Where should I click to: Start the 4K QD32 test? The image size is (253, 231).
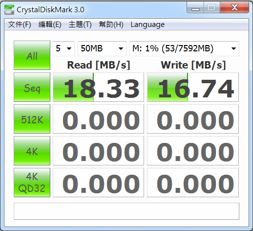[32, 183]
